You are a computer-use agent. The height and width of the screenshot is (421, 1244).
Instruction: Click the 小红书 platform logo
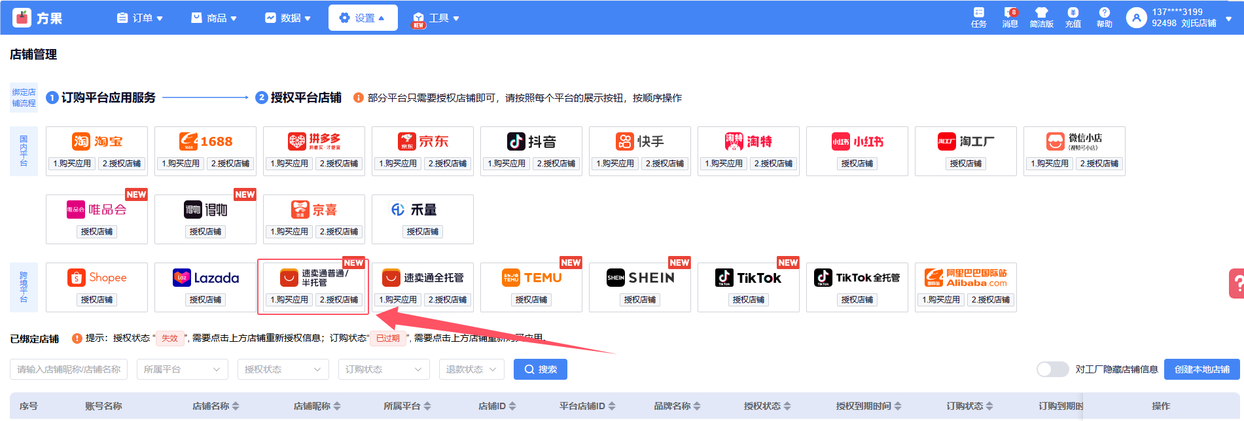(x=857, y=141)
